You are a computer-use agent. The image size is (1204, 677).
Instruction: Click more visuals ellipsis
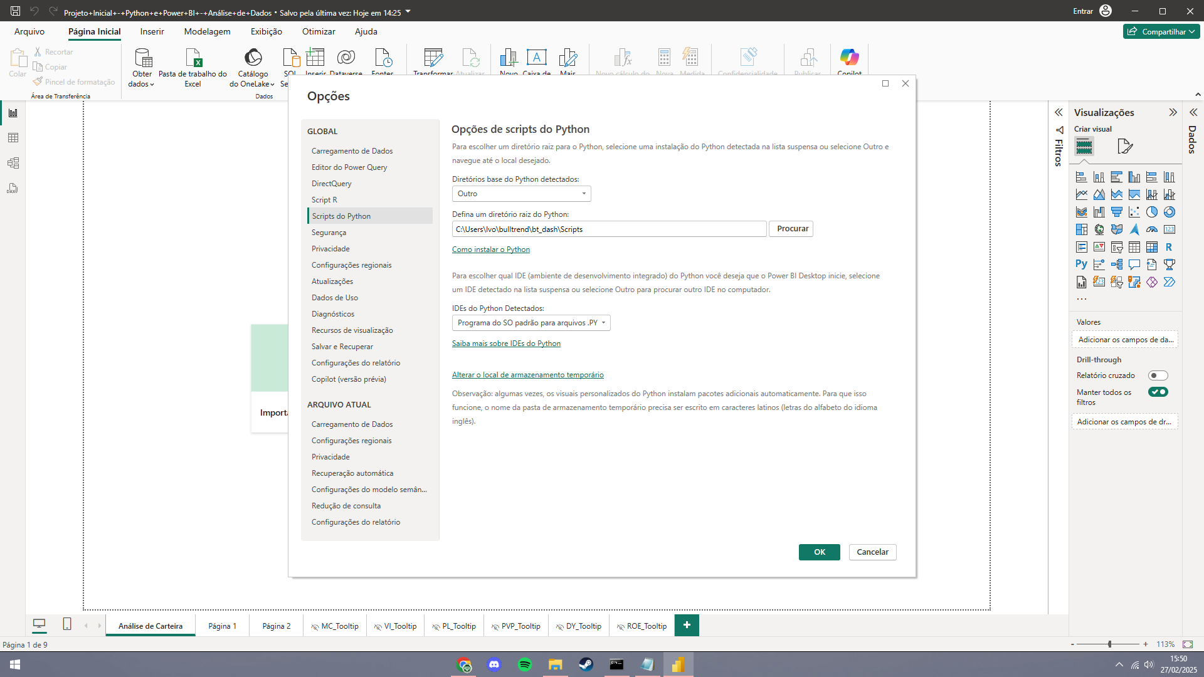(x=1082, y=299)
